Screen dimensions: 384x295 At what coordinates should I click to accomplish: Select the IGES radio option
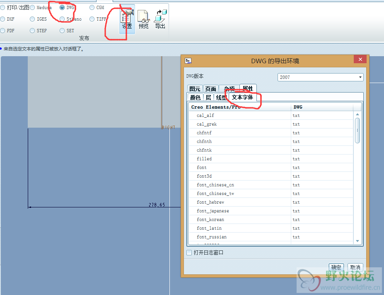(x=32, y=19)
